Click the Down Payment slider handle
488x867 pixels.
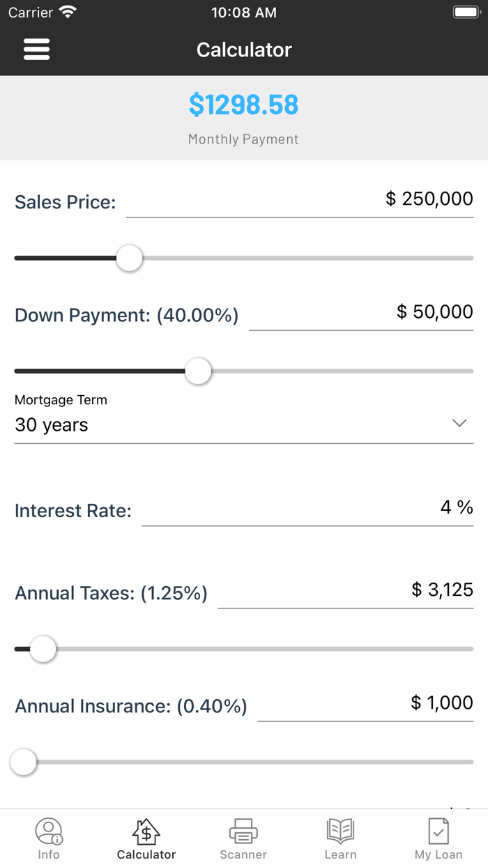coord(198,371)
